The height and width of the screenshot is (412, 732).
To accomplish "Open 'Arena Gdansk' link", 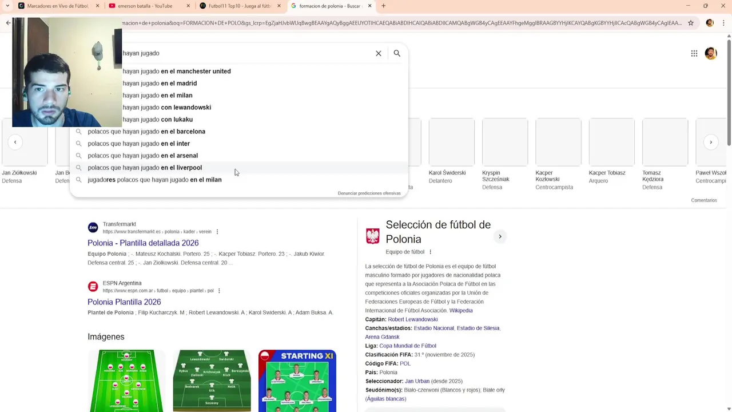I will (382, 337).
